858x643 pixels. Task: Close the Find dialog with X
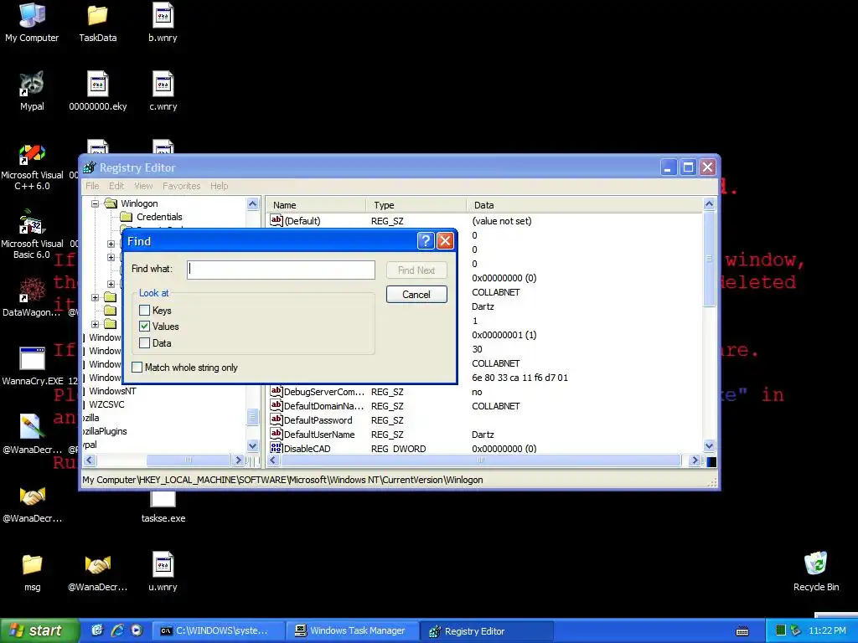446,241
